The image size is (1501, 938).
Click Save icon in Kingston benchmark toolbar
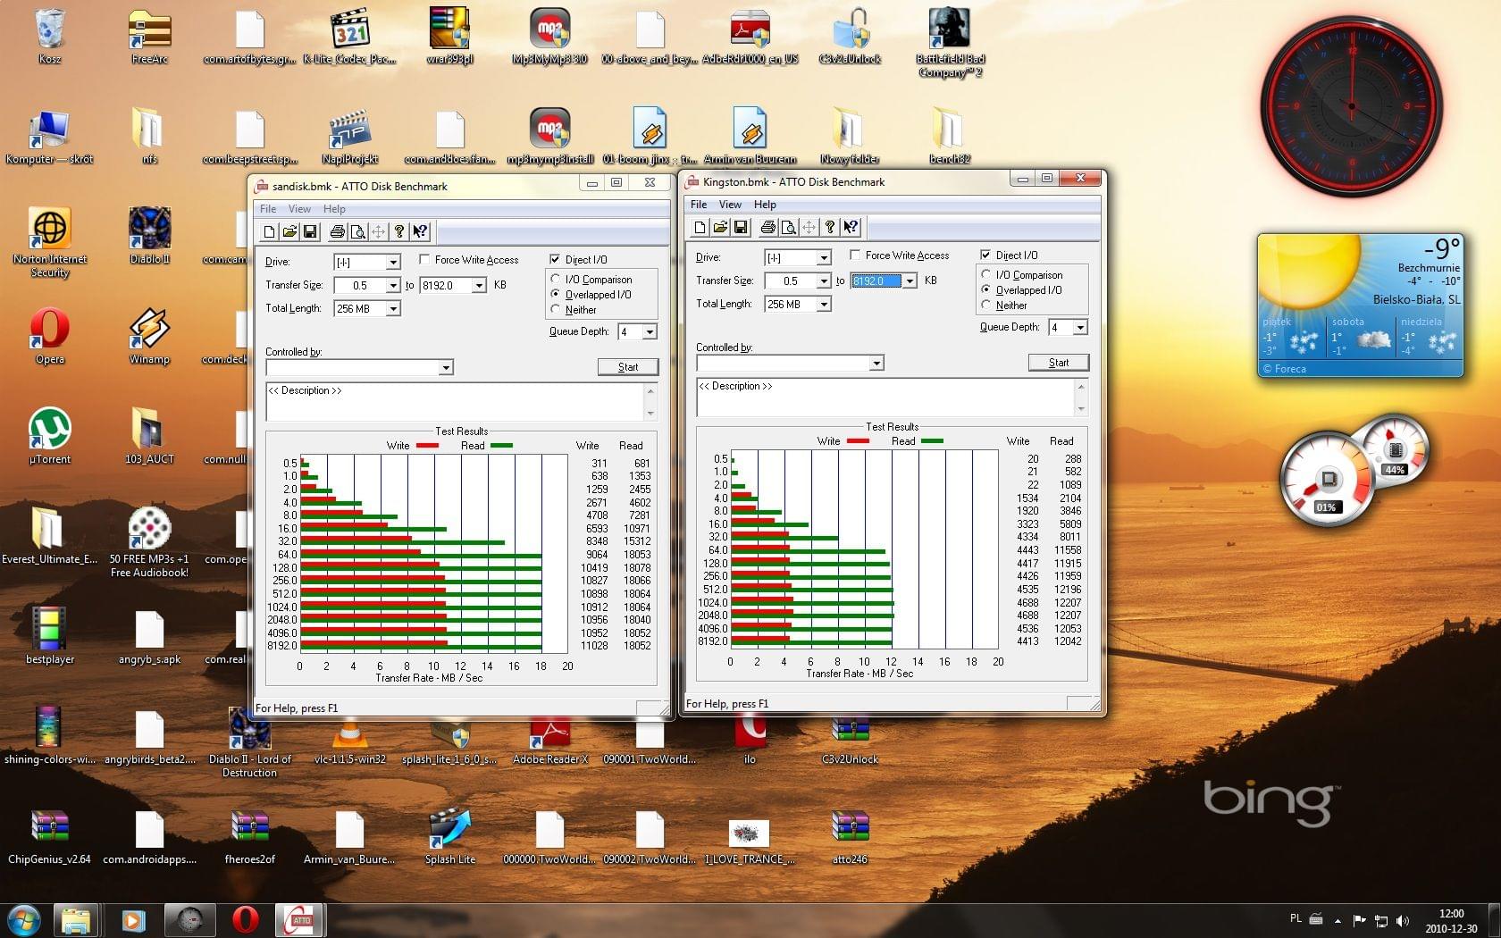coord(741,228)
